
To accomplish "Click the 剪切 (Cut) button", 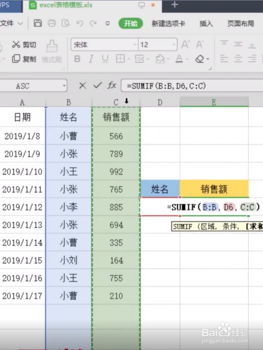I will point(24,45).
